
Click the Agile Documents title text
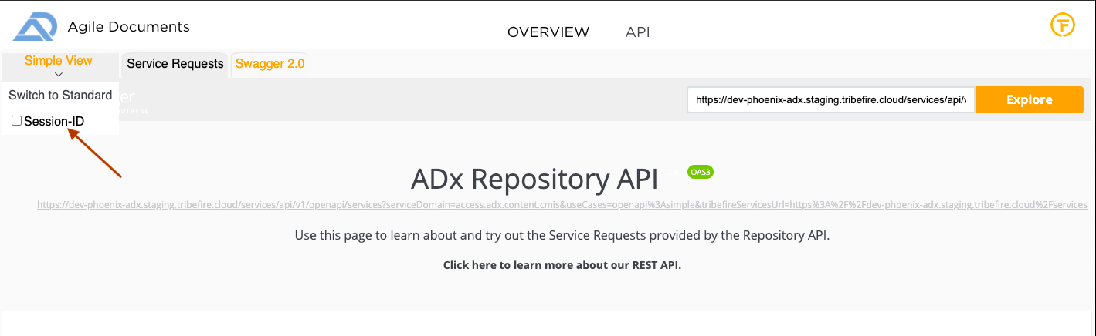click(x=128, y=27)
